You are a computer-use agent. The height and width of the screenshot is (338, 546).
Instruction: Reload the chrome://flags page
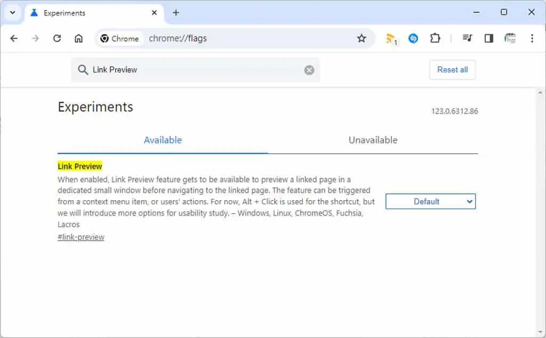tap(57, 38)
